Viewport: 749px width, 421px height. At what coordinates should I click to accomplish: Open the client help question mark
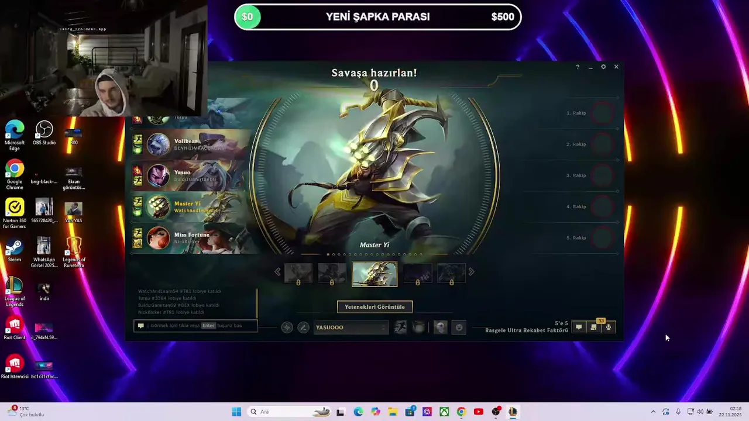(x=578, y=67)
